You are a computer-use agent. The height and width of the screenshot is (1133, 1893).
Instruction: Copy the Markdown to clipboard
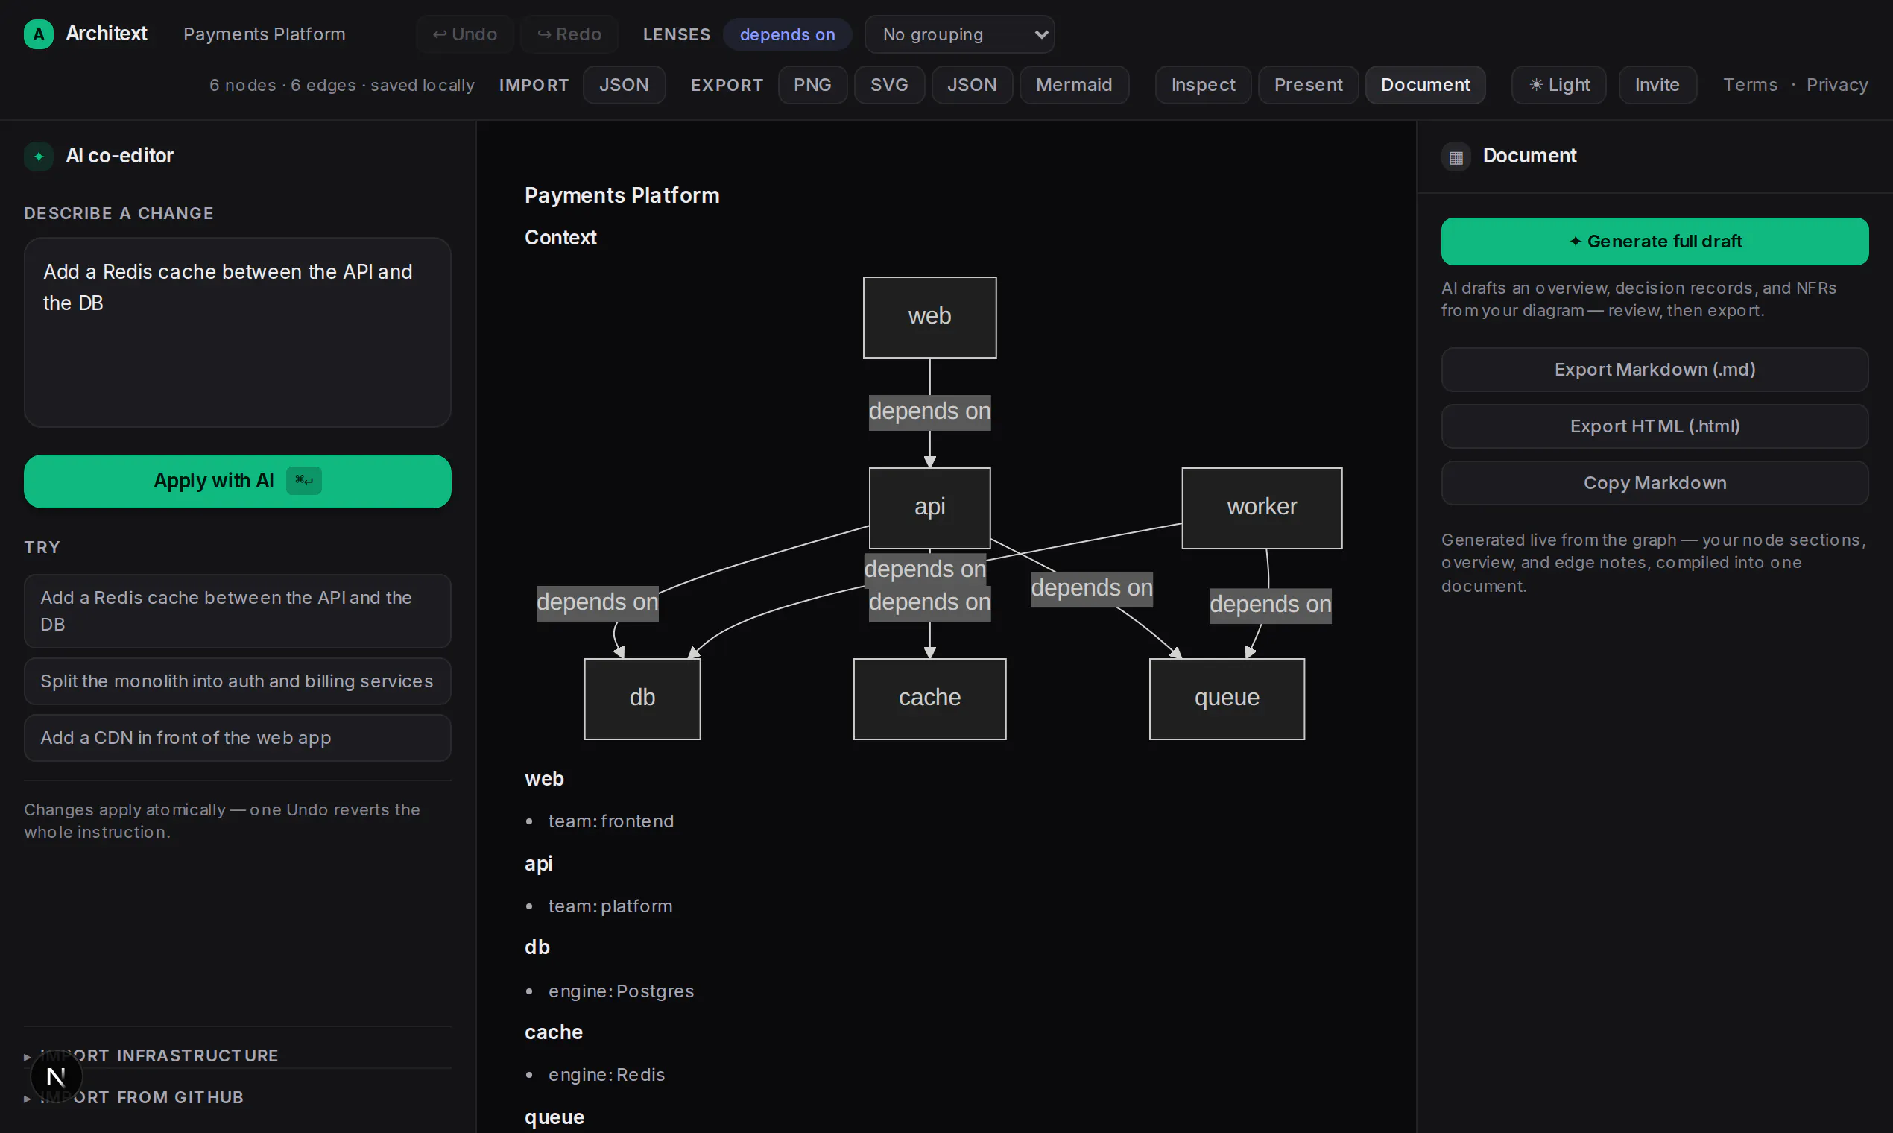tap(1655, 482)
